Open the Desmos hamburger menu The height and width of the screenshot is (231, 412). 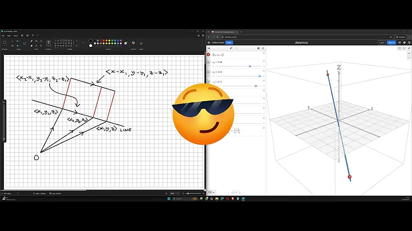coord(209,42)
